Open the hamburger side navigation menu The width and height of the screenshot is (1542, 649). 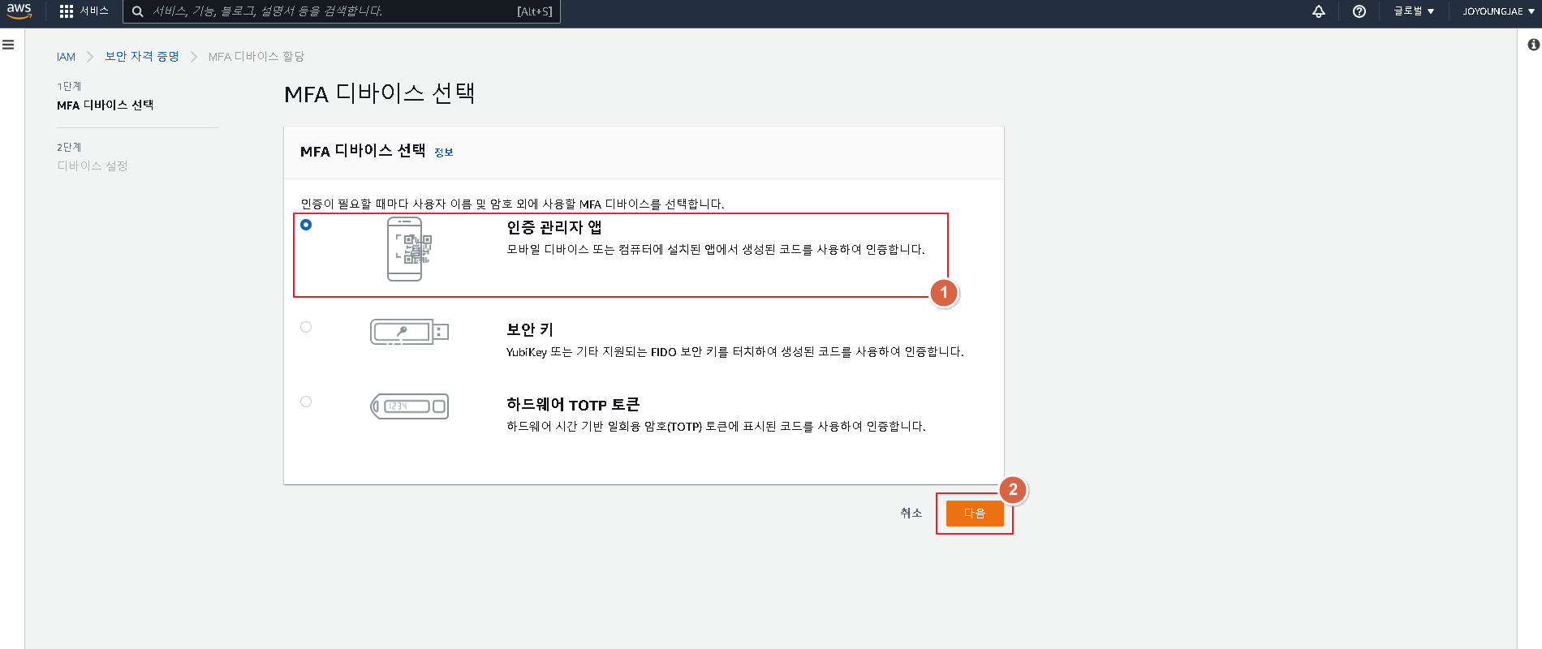point(8,45)
